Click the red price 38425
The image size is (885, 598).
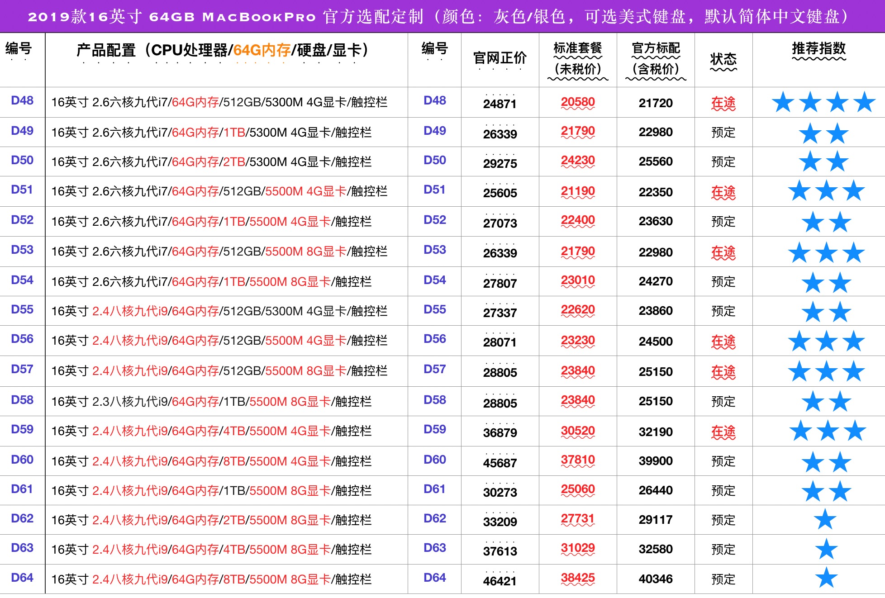coord(578,578)
